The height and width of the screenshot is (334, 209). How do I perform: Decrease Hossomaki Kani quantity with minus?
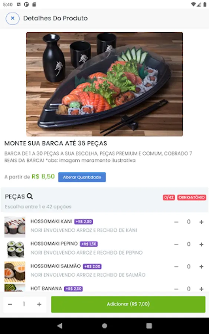tap(176, 222)
